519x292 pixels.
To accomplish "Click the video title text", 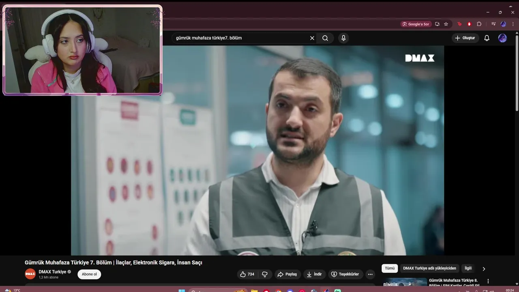I will click(x=114, y=262).
